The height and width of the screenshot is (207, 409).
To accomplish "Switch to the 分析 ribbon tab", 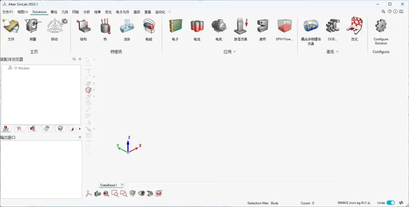I will (87, 12).
